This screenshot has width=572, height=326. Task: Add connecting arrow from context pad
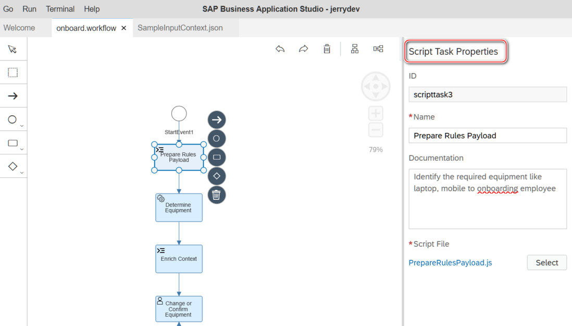tap(217, 120)
